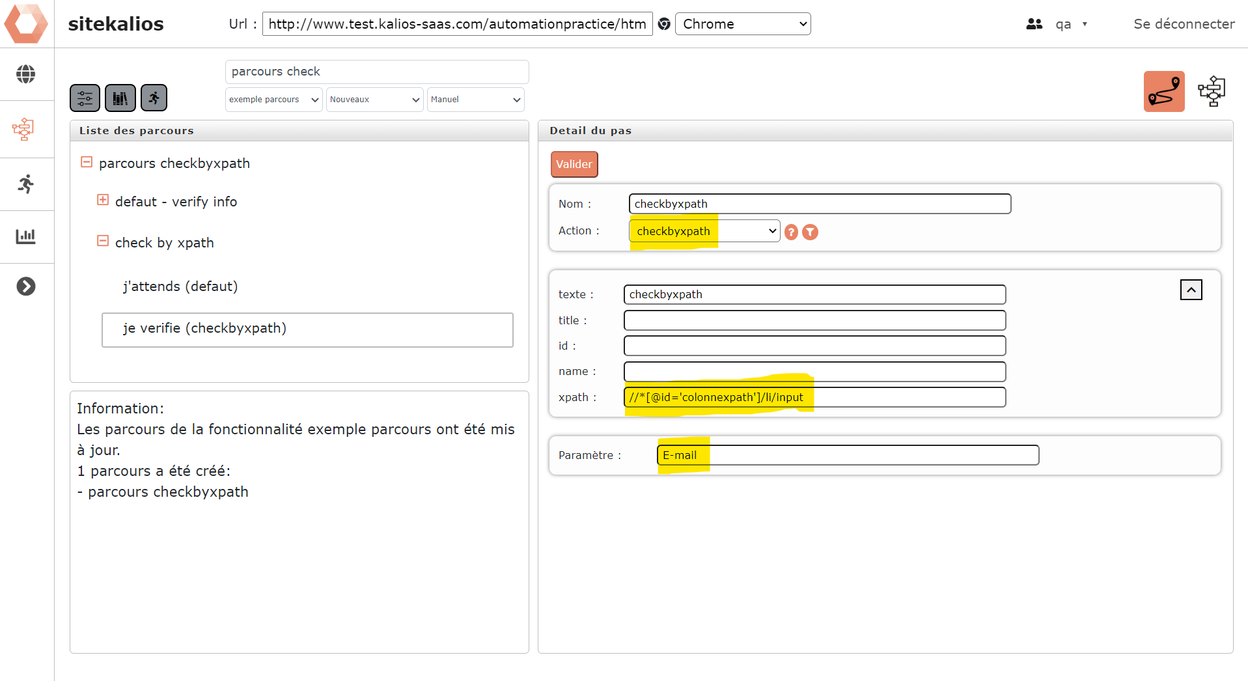This screenshot has height=681, width=1248.
Task: Click the orange filter icon beside Action
Action: [x=810, y=232]
